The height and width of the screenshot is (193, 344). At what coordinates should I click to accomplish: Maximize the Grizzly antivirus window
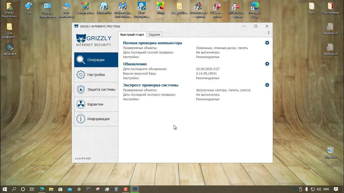(256, 26)
